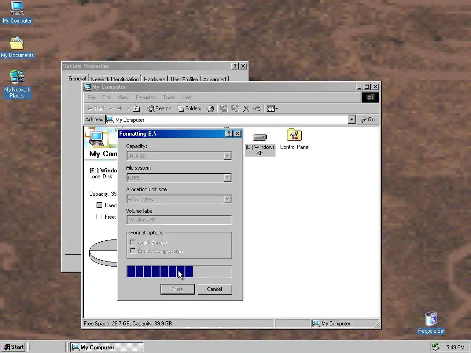This screenshot has height=353, width=471.
Task: Toggle the Quick Format checkbox
Action: [133, 243]
